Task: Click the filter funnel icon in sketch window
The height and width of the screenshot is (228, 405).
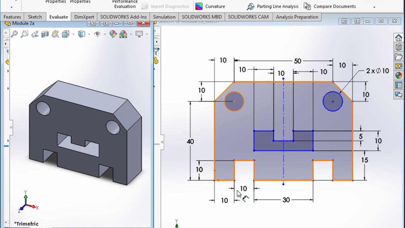Action: pyautogui.click(x=156, y=52)
